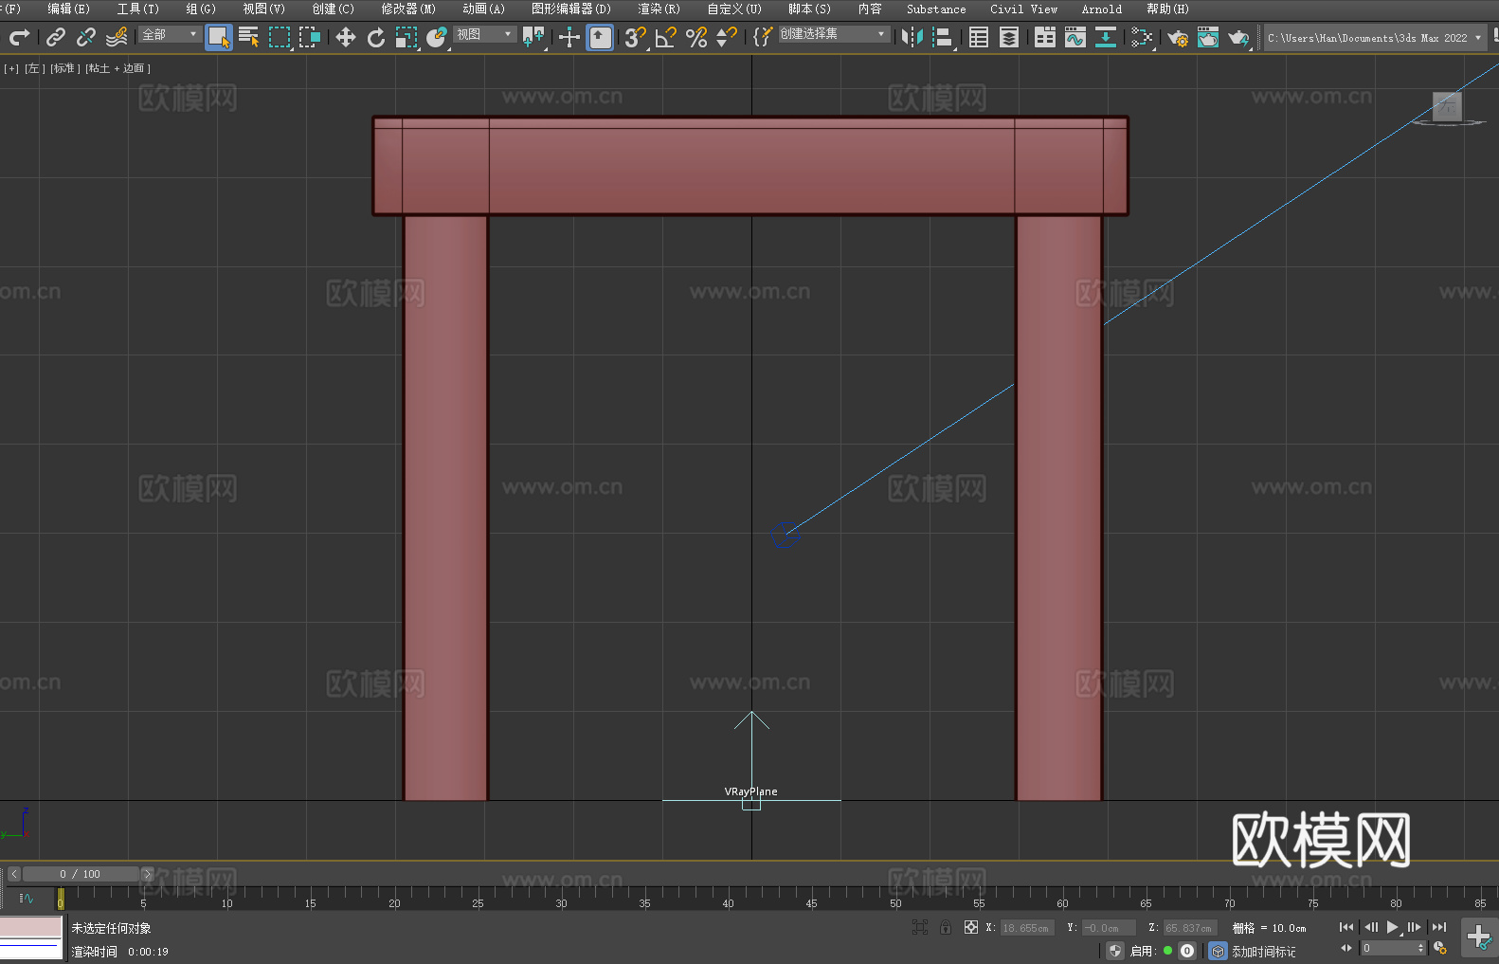
Task: Open the 编辑(E) menu
Action: [x=68, y=9]
